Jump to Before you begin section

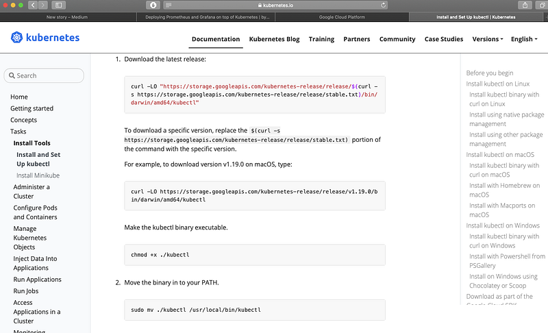click(490, 73)
